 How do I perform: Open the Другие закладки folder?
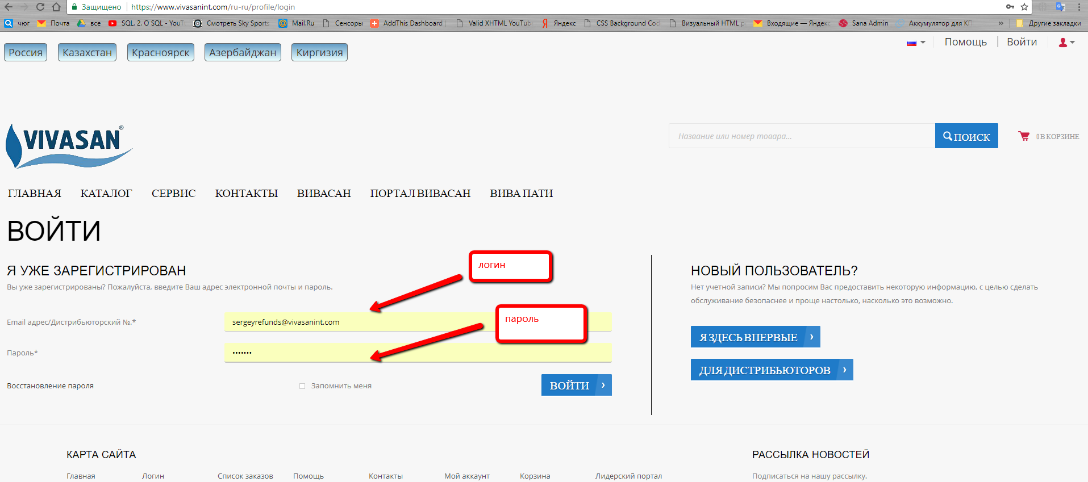tap(1048, 23)
